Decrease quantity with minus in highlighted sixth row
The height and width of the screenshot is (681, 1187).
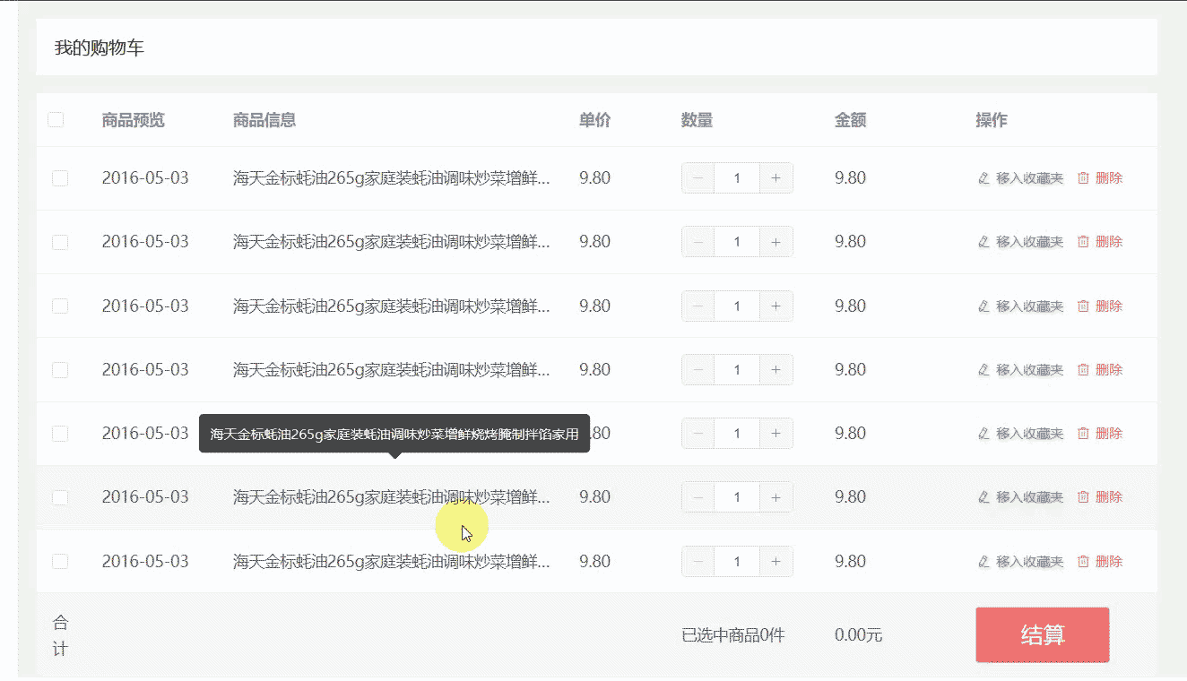point(698,497)
